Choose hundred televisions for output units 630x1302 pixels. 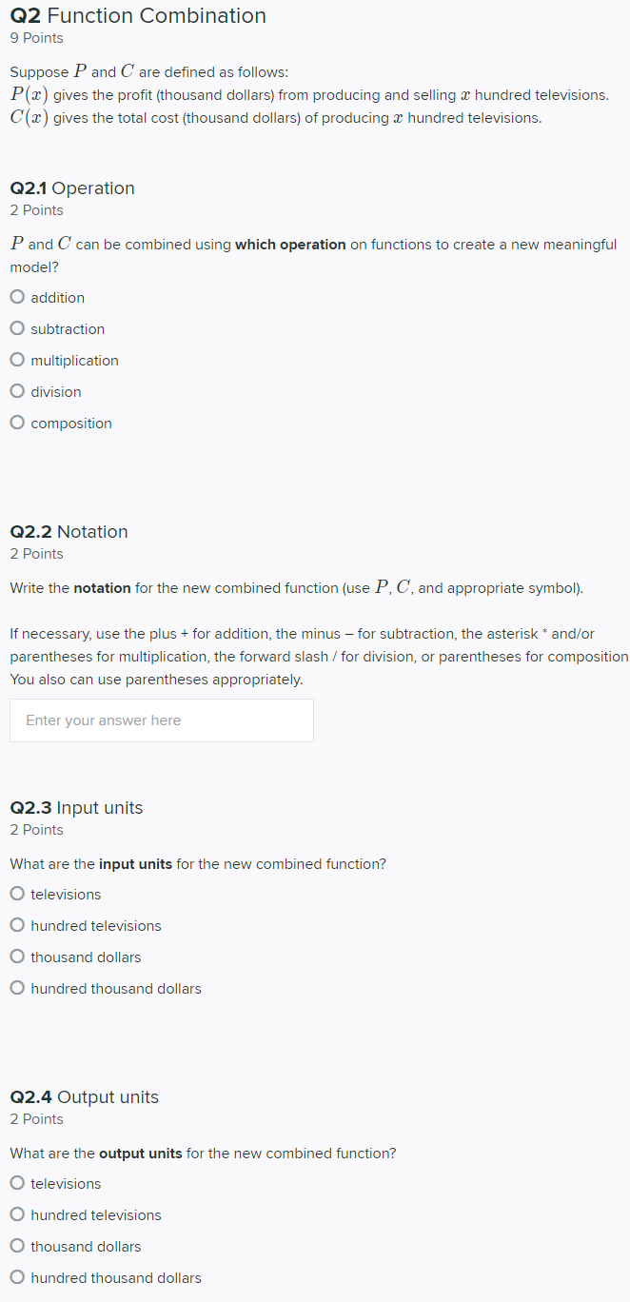click(16, 1214)
